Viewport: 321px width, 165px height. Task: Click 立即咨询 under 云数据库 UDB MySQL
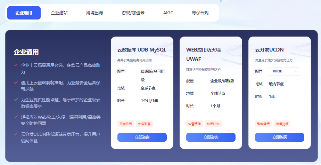[x=142, y=137]
